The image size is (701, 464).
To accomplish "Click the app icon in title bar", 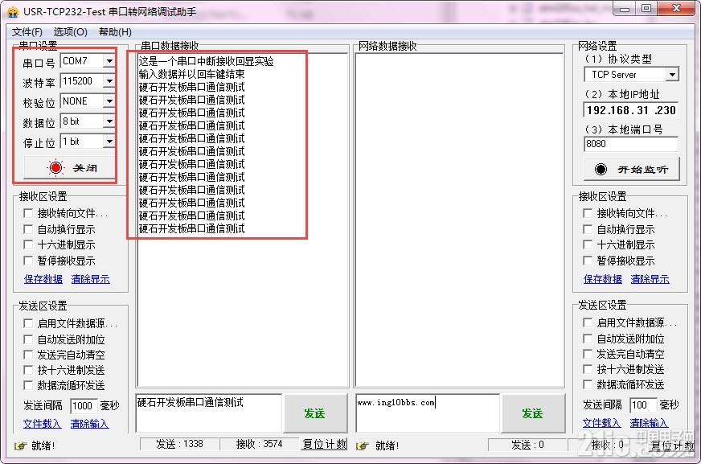I will [x=14, y=11].
